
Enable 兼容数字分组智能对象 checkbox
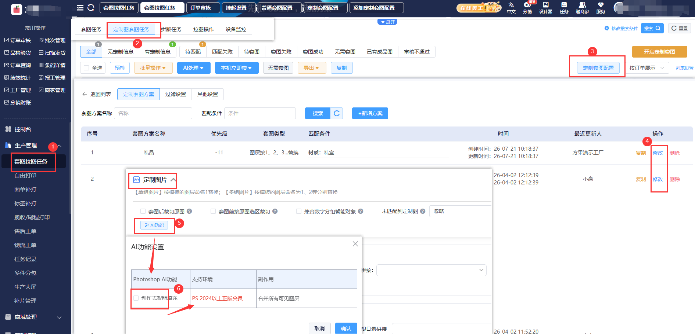tap(299, 211)
